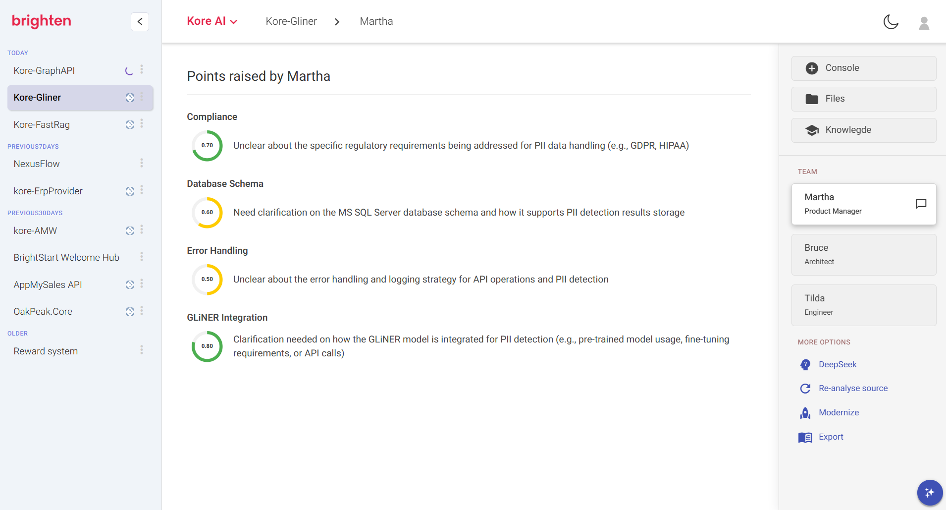
Task: Click the Error Handling heading
Action: click(217, 251)
